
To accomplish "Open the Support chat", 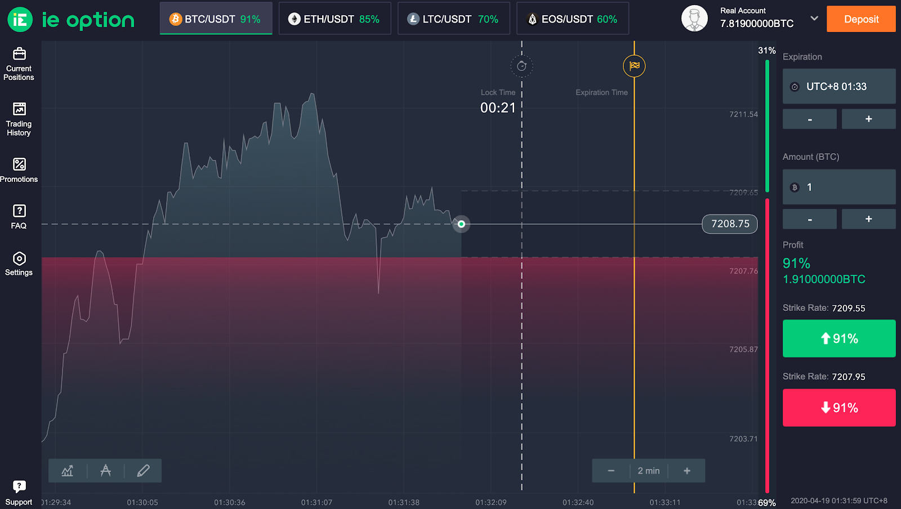I will click(19, 493).
